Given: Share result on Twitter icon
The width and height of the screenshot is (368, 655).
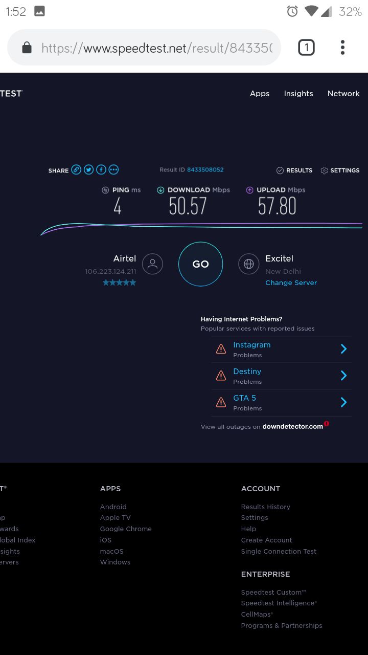Looking at the screenshot, I should click(x=89, y=170).
